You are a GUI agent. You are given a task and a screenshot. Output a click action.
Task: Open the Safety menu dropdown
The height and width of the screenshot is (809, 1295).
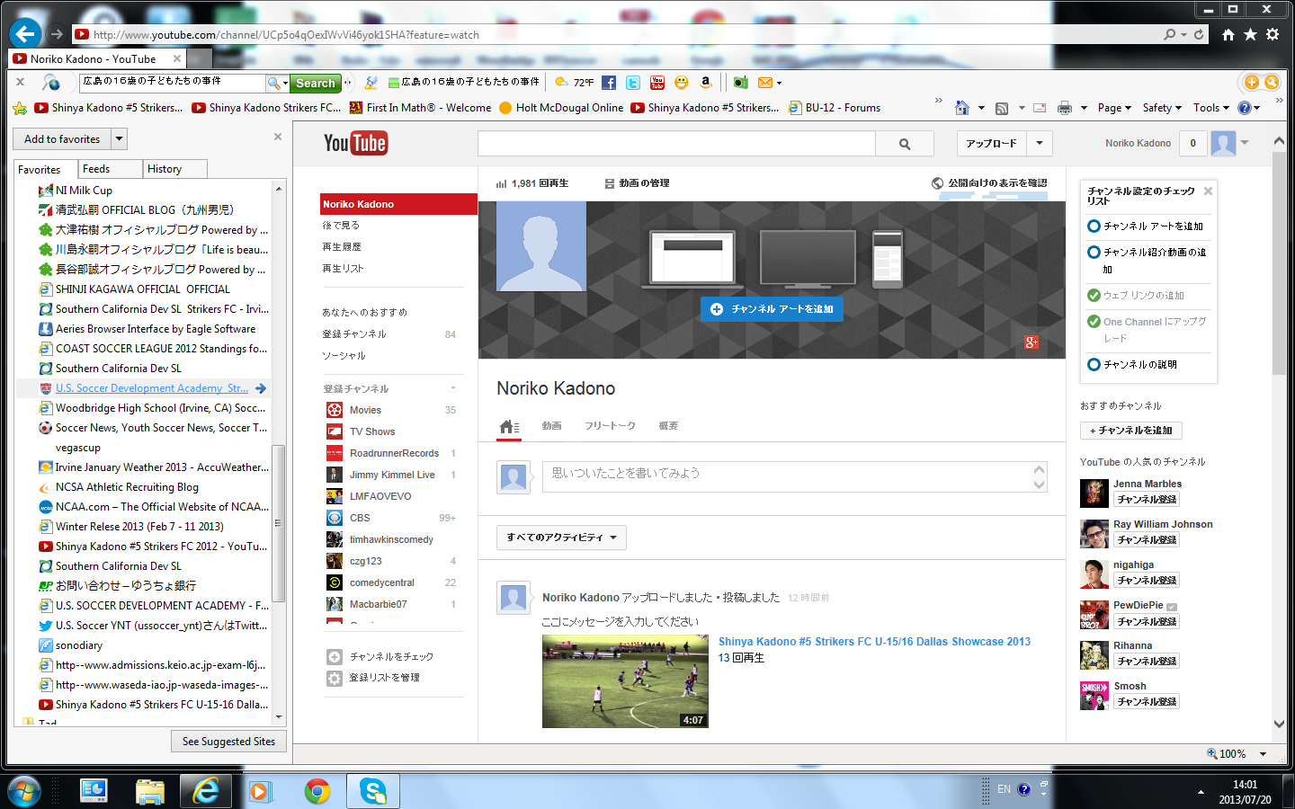point(1162,108)
